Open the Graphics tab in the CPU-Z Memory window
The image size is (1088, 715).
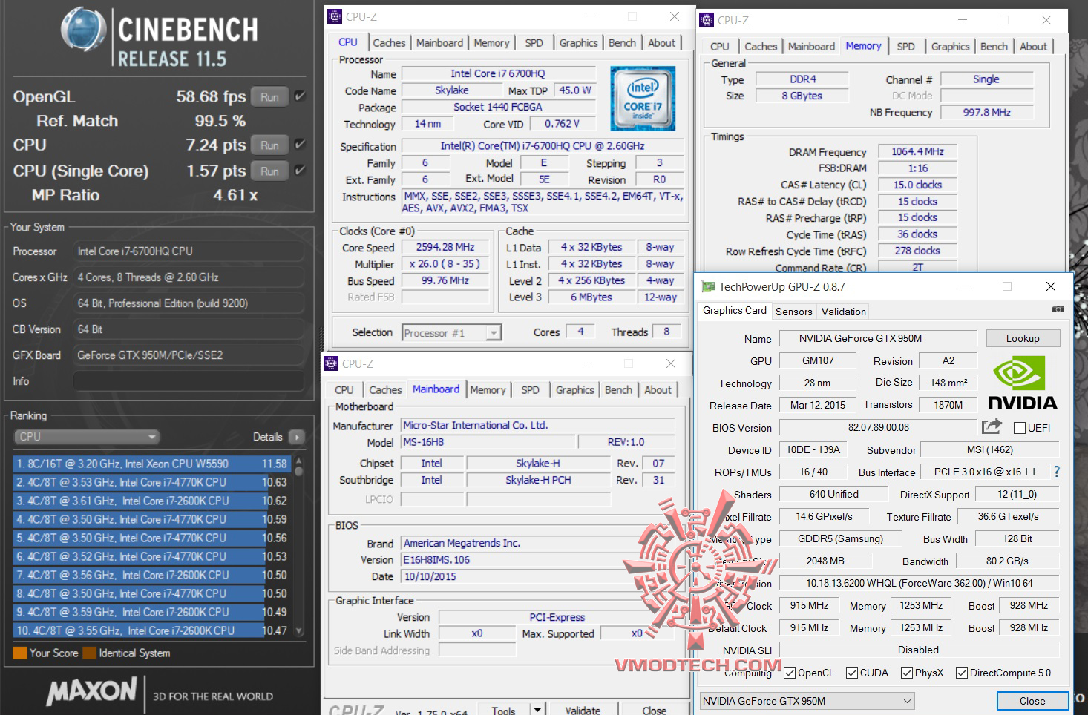click(950, 46)
